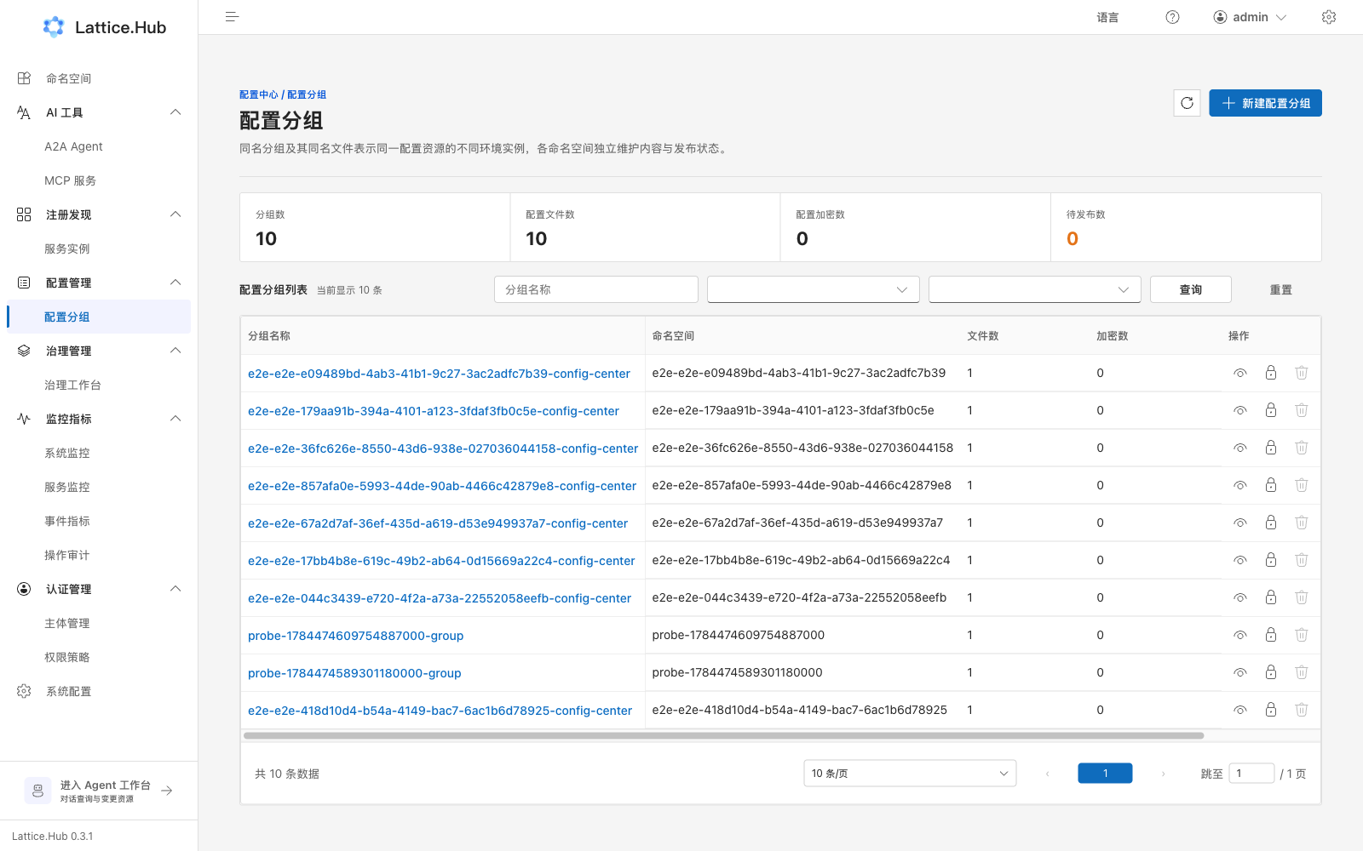Click the 新建配置分组 button
This screenshot has height=851, width=1363.
coord(1265,103)
